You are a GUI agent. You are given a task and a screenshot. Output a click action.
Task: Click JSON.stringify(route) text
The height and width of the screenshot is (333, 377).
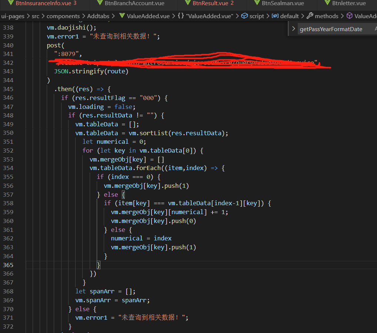click(x=91, y=71)
